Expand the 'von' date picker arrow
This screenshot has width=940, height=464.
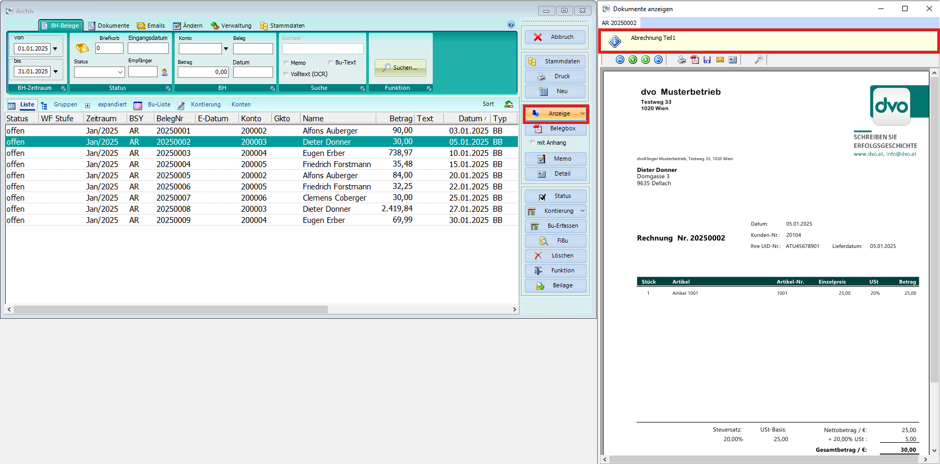pos(55,48)
